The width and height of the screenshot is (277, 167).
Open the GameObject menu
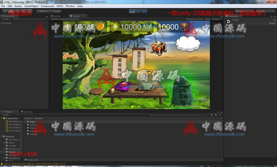pyautogui.click(x=31, y=6)
